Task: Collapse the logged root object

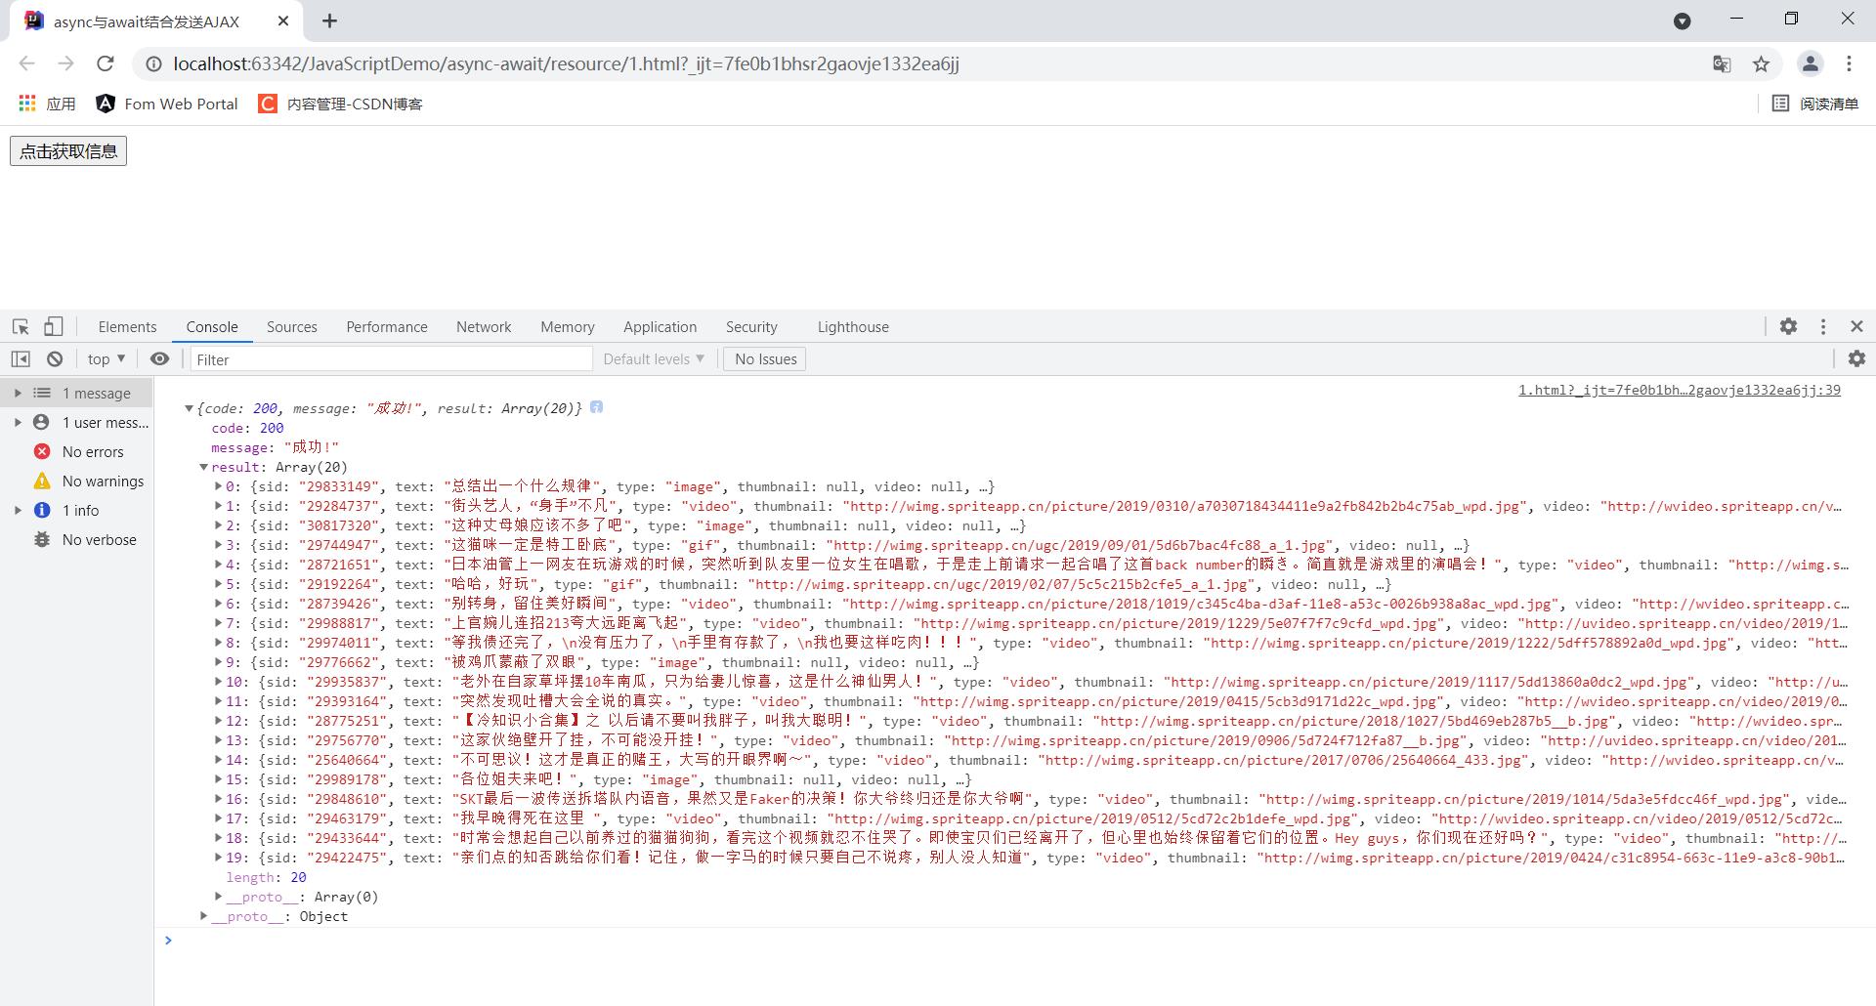Action: 190,408
